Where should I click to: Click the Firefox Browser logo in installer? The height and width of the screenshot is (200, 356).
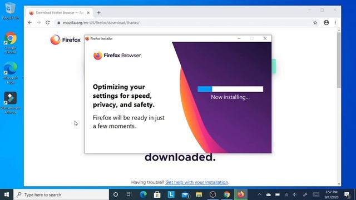point(117,56)
